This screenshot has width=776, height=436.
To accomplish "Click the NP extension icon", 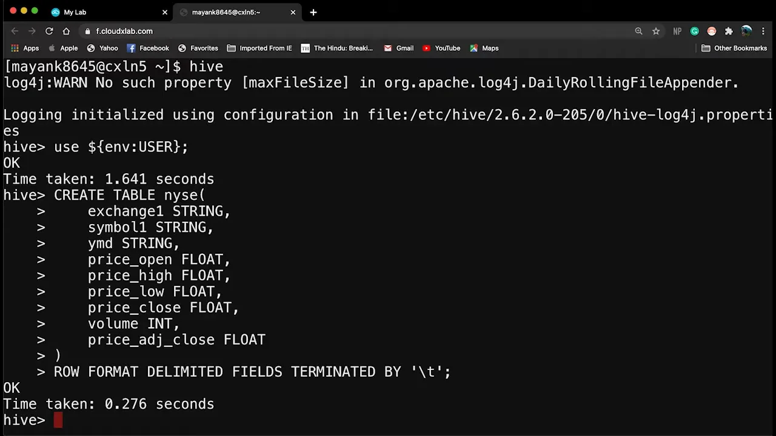I will pyautogui.click(x=677, y=31).
